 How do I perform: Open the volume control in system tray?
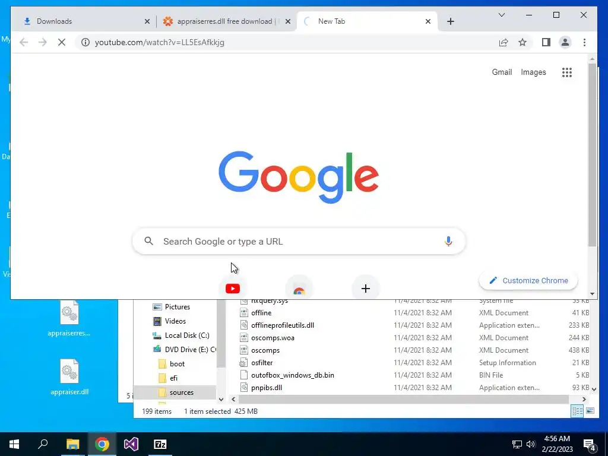tap(531, 444)
